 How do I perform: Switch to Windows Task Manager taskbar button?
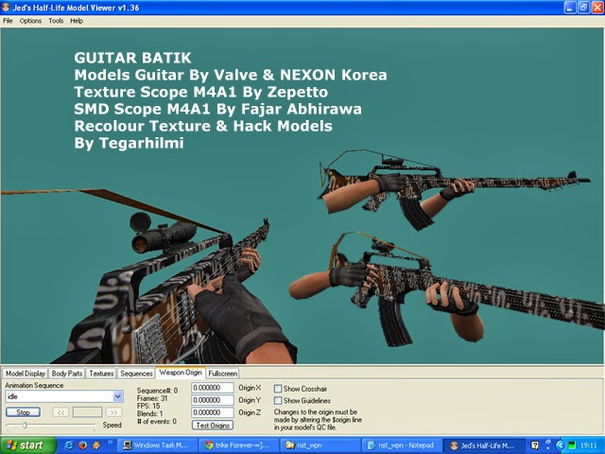pyautogui.click(x=157, y=445)
